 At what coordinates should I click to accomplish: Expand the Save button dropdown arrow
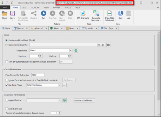pyautogui.click(x=12, y=20)
